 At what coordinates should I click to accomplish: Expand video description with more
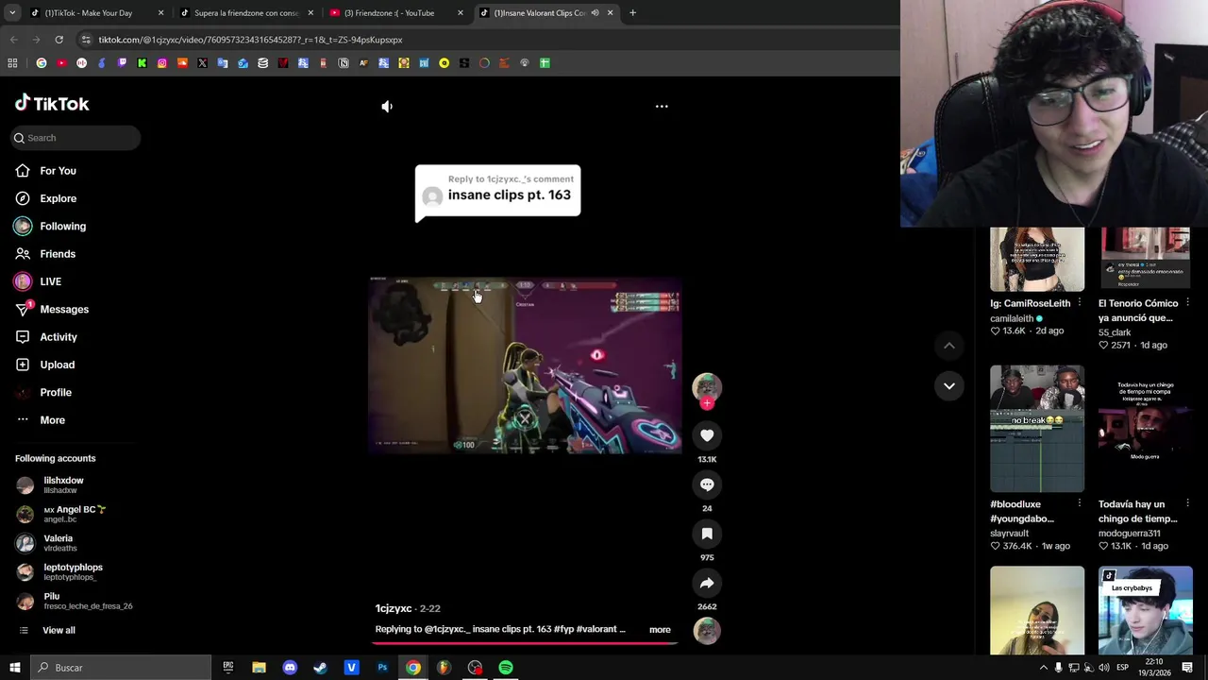660,630
